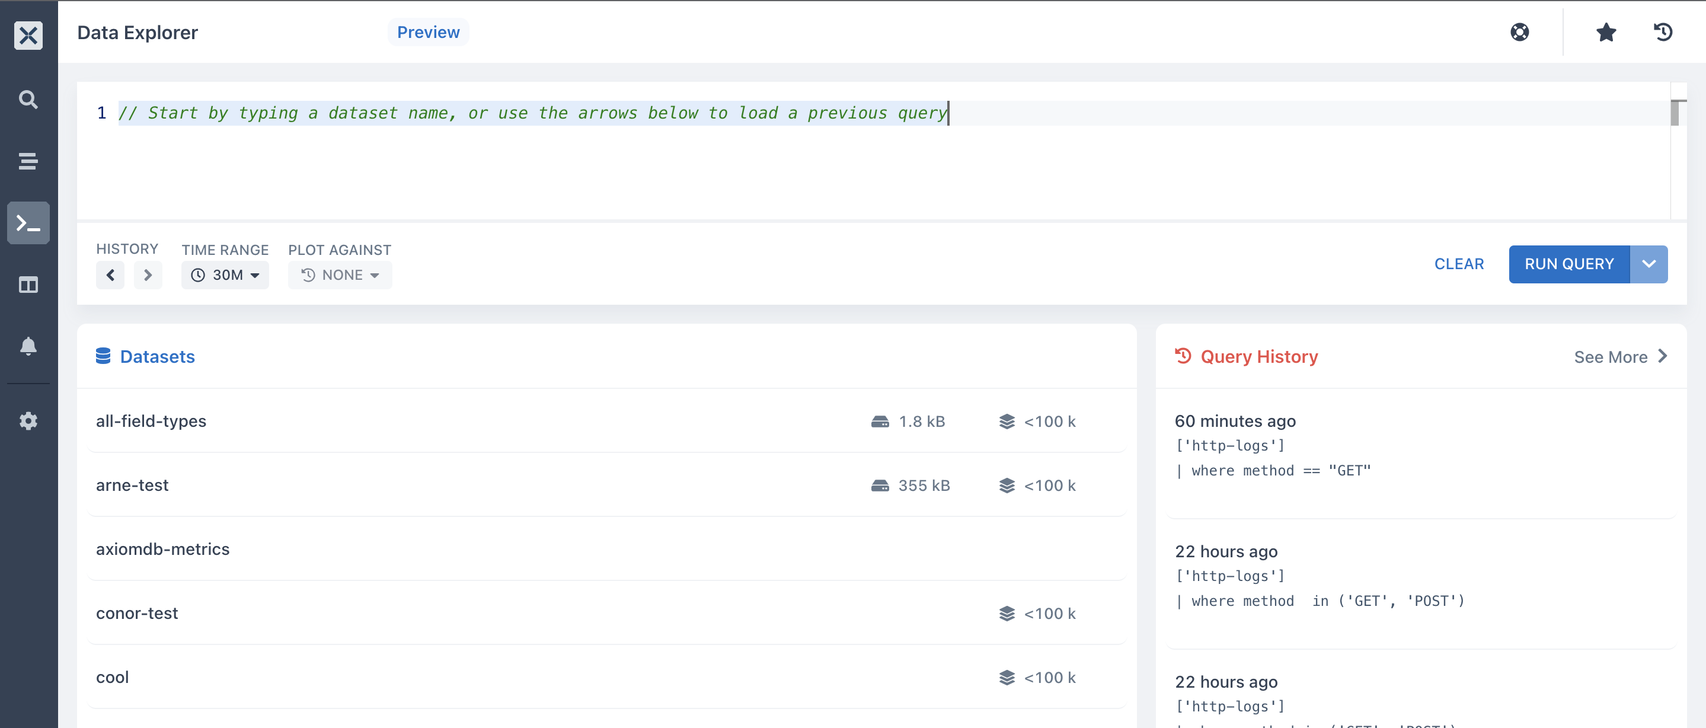Expand See More query history
This screenshot has height=728, width=1706.
(x=1620, y=357)
